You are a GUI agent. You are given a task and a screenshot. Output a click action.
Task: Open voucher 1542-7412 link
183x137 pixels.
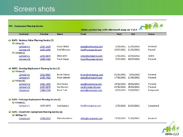(x=45, y=78)
